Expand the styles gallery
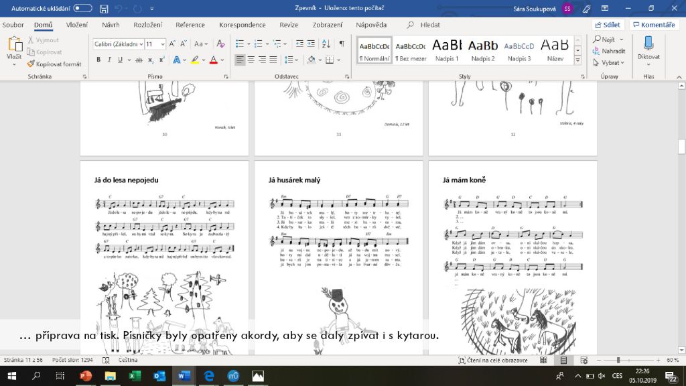The height and width of the screenshot is (386, 686). (x=577, y=61)
